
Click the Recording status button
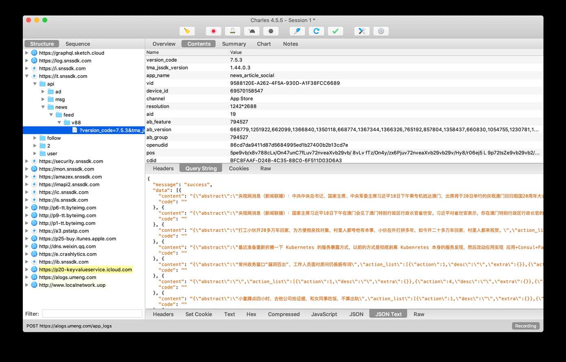point(525,326)
